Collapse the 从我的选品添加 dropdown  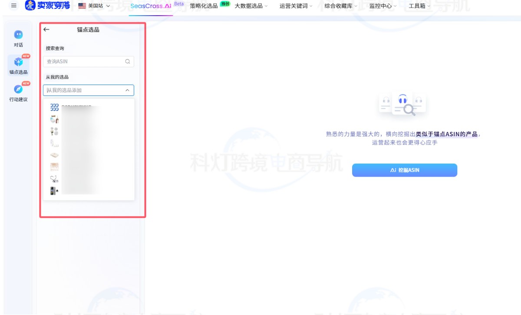point(127,90)
